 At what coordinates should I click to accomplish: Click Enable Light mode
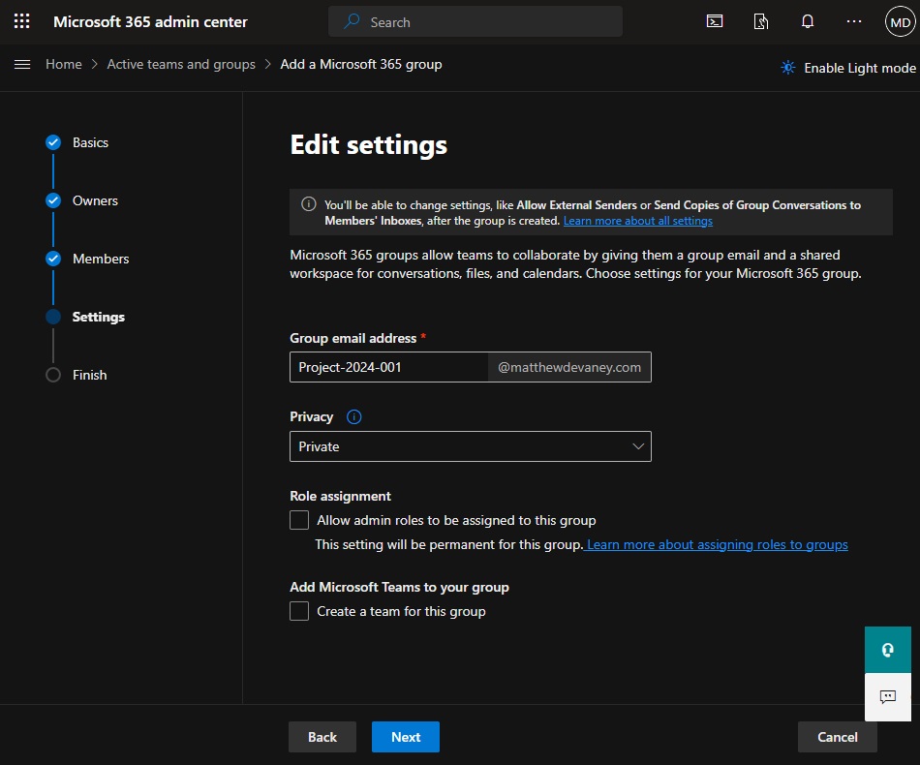860,68
